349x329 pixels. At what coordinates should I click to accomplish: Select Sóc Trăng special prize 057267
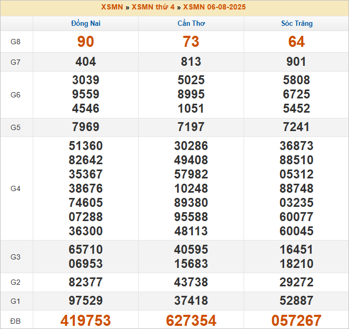pyautogui.click(x=296, y=321)
